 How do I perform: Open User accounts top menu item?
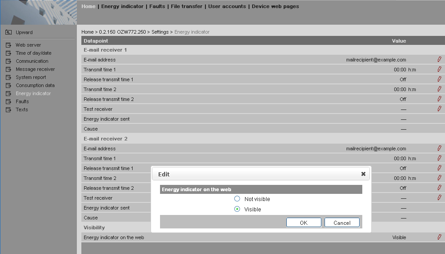227,6
